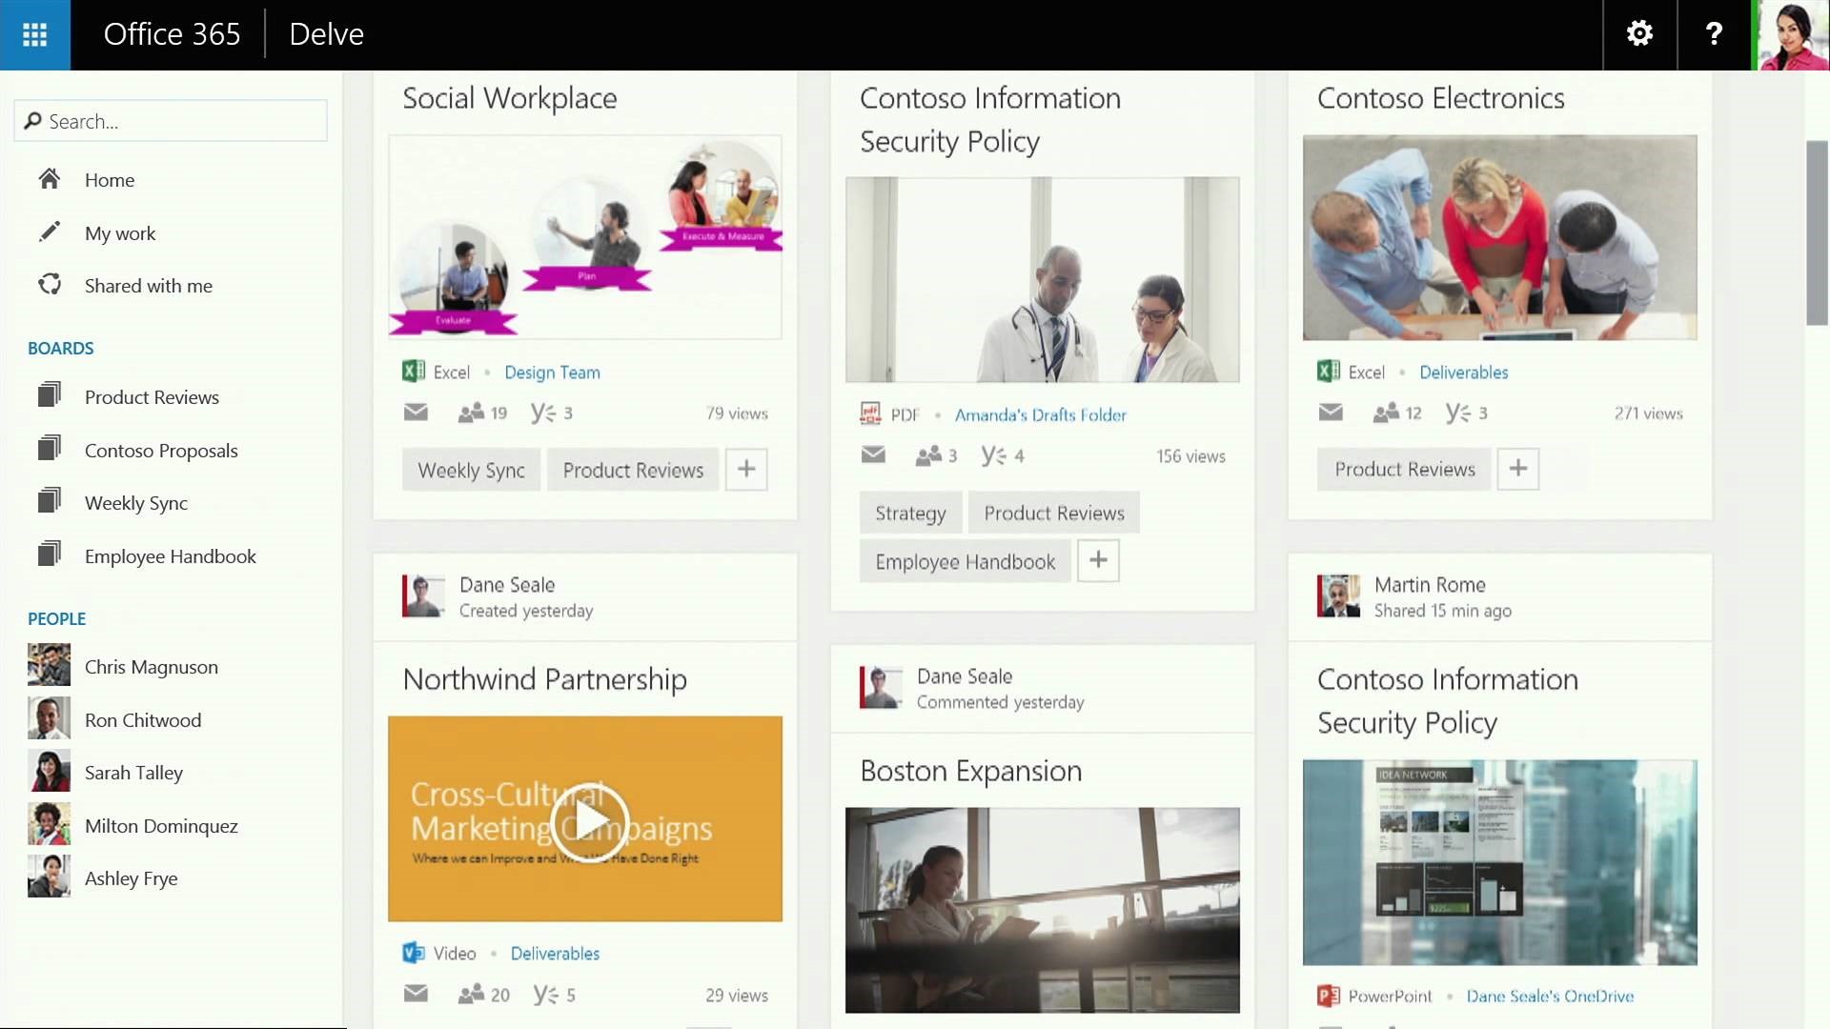Play the Cross-Cultural Marketing Campaigns video
Viewport: 1830px width, 1029px height.
[589, 819]
